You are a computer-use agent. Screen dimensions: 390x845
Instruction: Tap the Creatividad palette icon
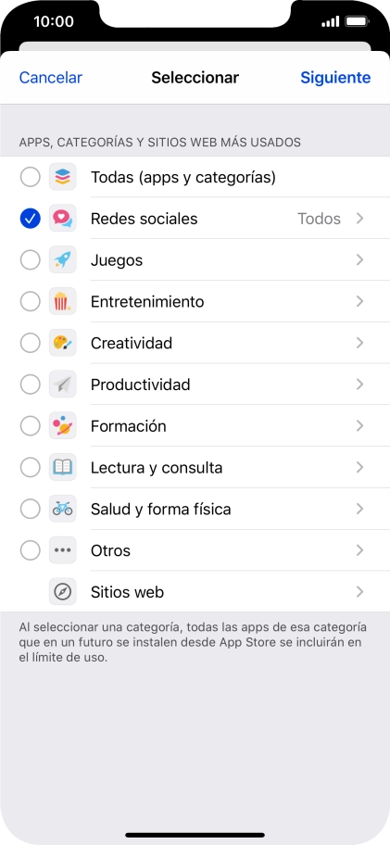coord(62,343)
